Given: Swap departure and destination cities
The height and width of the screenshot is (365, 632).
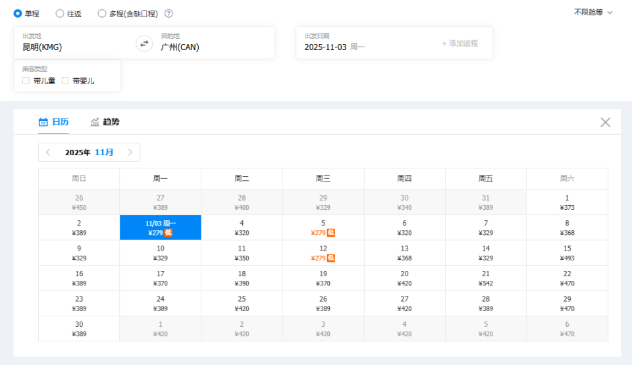Looking at the screenshot, I should 144,43.
